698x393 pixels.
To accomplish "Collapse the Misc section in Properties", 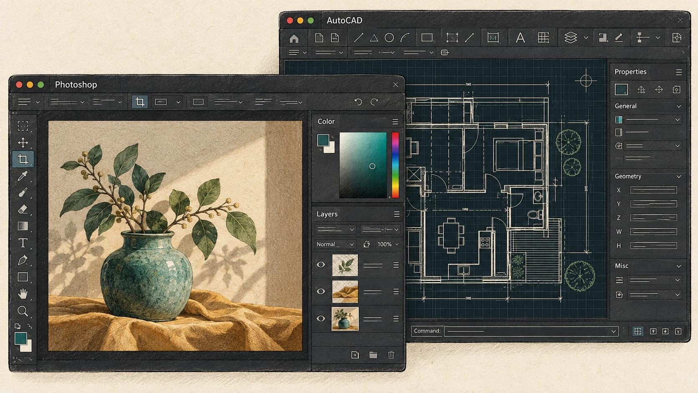I will [679, 266].
